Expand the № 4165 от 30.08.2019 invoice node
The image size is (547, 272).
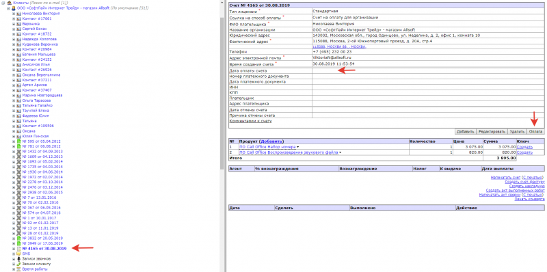click(14, 248)
